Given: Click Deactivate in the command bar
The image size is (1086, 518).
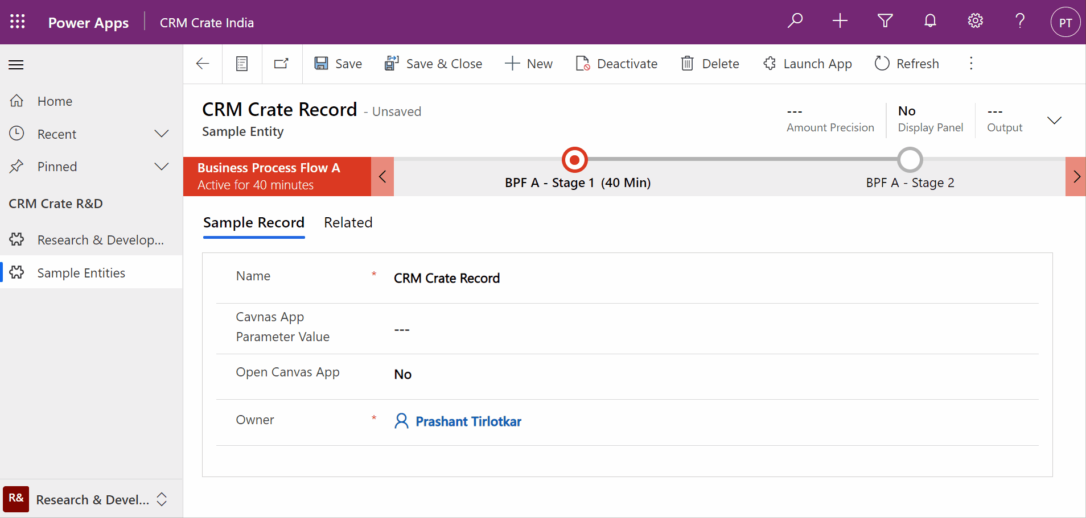Looking at the screenshot, I should point(616,64).
